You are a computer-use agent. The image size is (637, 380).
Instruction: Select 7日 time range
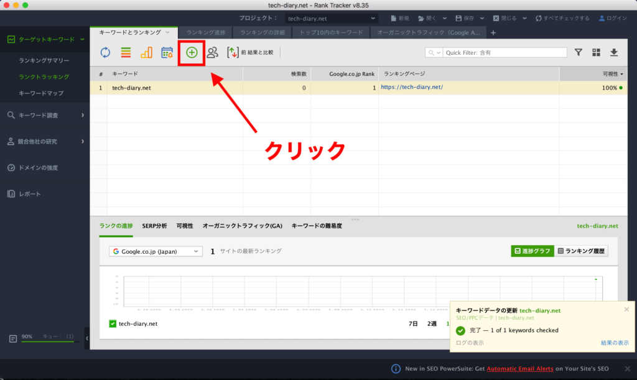[413, 323]
